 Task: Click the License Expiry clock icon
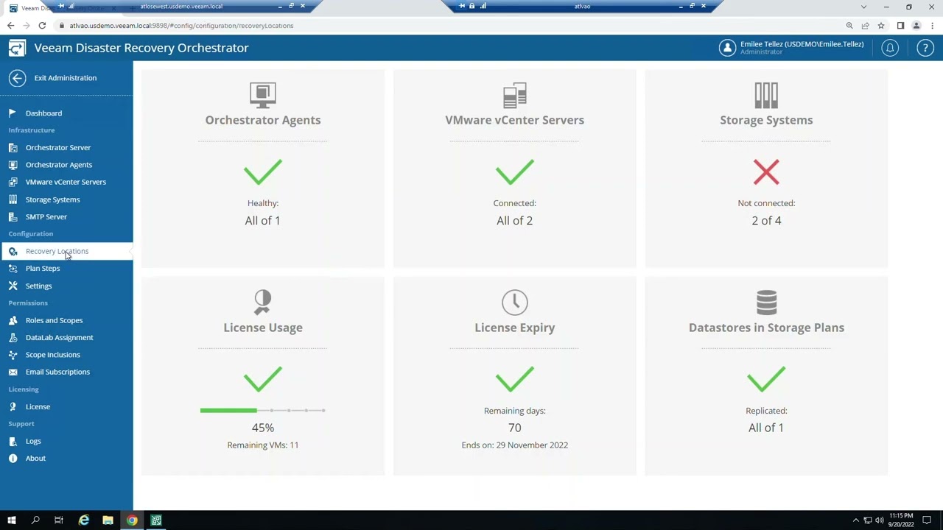point(515,302)
